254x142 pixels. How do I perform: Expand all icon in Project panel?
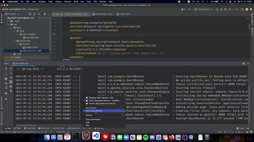(x=34, y=14)
